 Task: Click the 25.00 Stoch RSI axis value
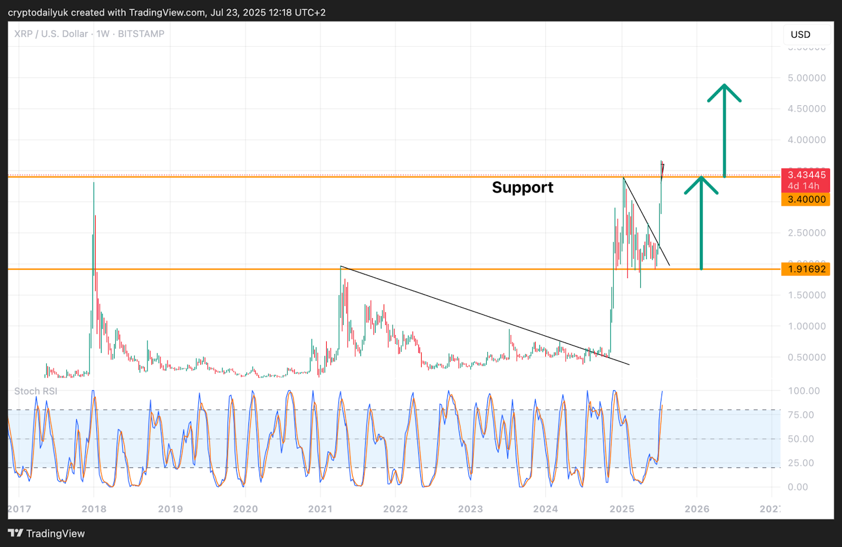point(801,463)
